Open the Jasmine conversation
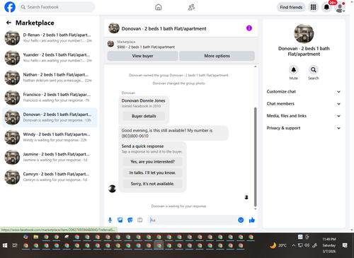This screenshot has width=354, height=258. tap(50, 157)
